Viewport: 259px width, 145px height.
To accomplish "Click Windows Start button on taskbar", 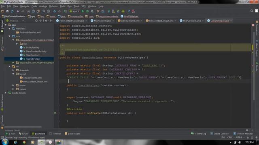I will point(5,142).
